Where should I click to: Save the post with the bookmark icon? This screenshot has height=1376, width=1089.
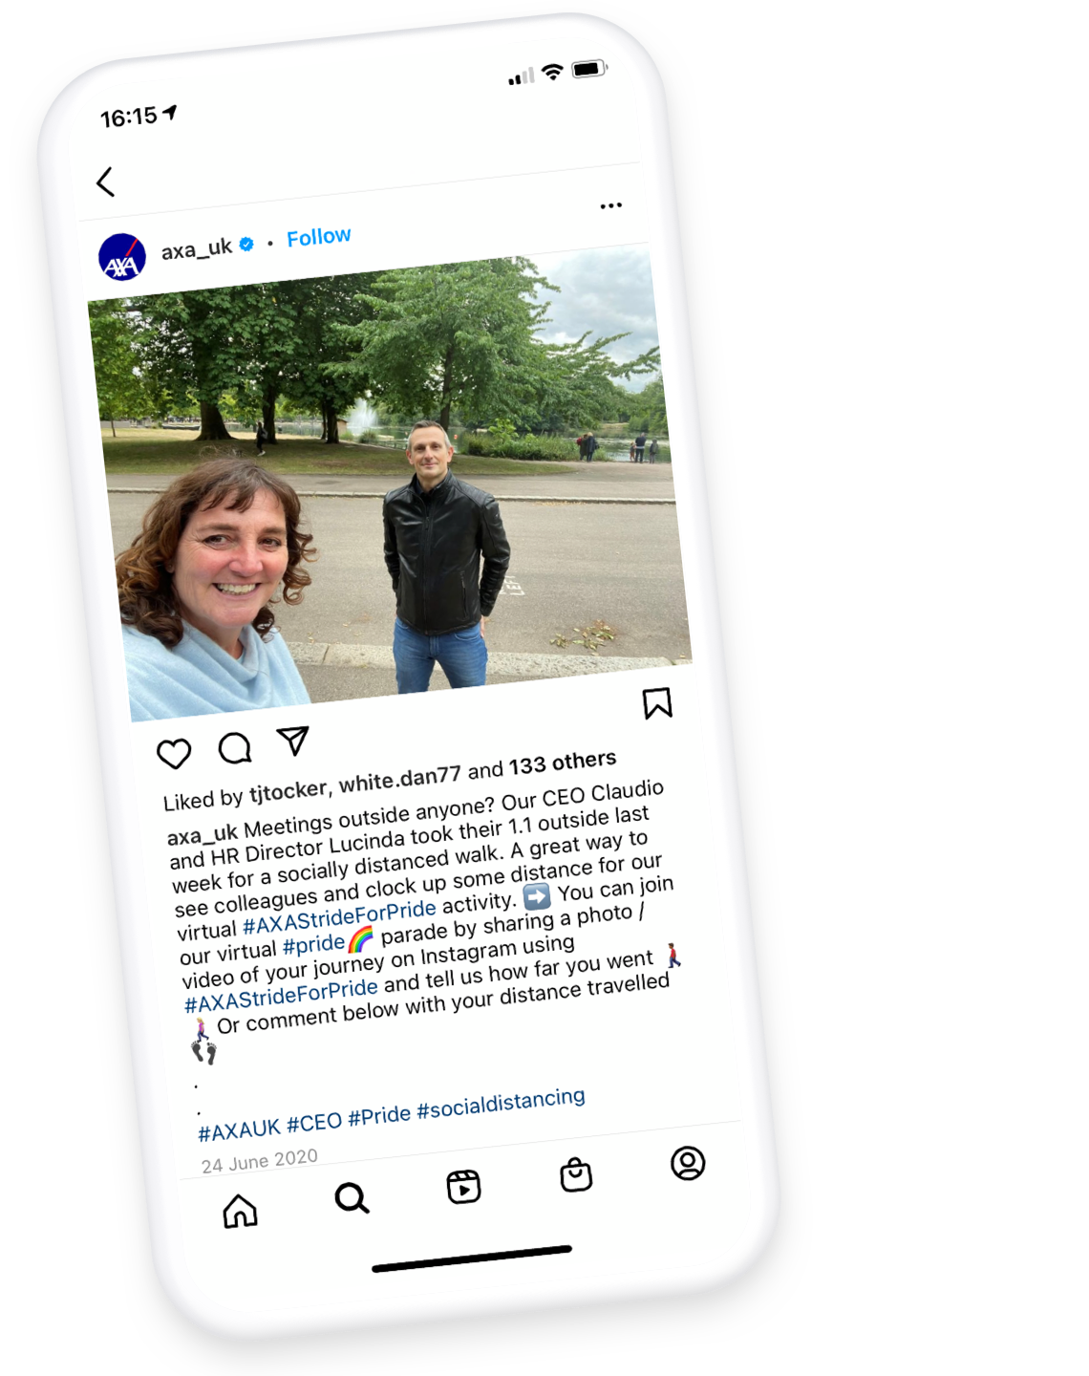[657, 703]
